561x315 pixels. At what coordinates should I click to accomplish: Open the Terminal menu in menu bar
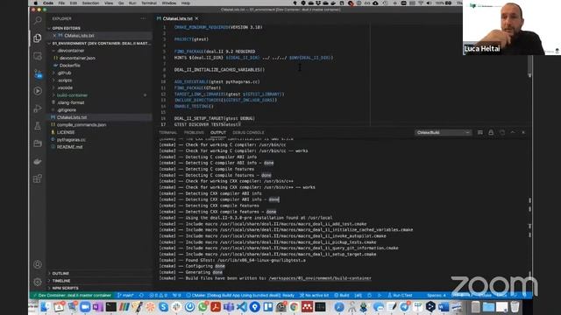point(149,3)
